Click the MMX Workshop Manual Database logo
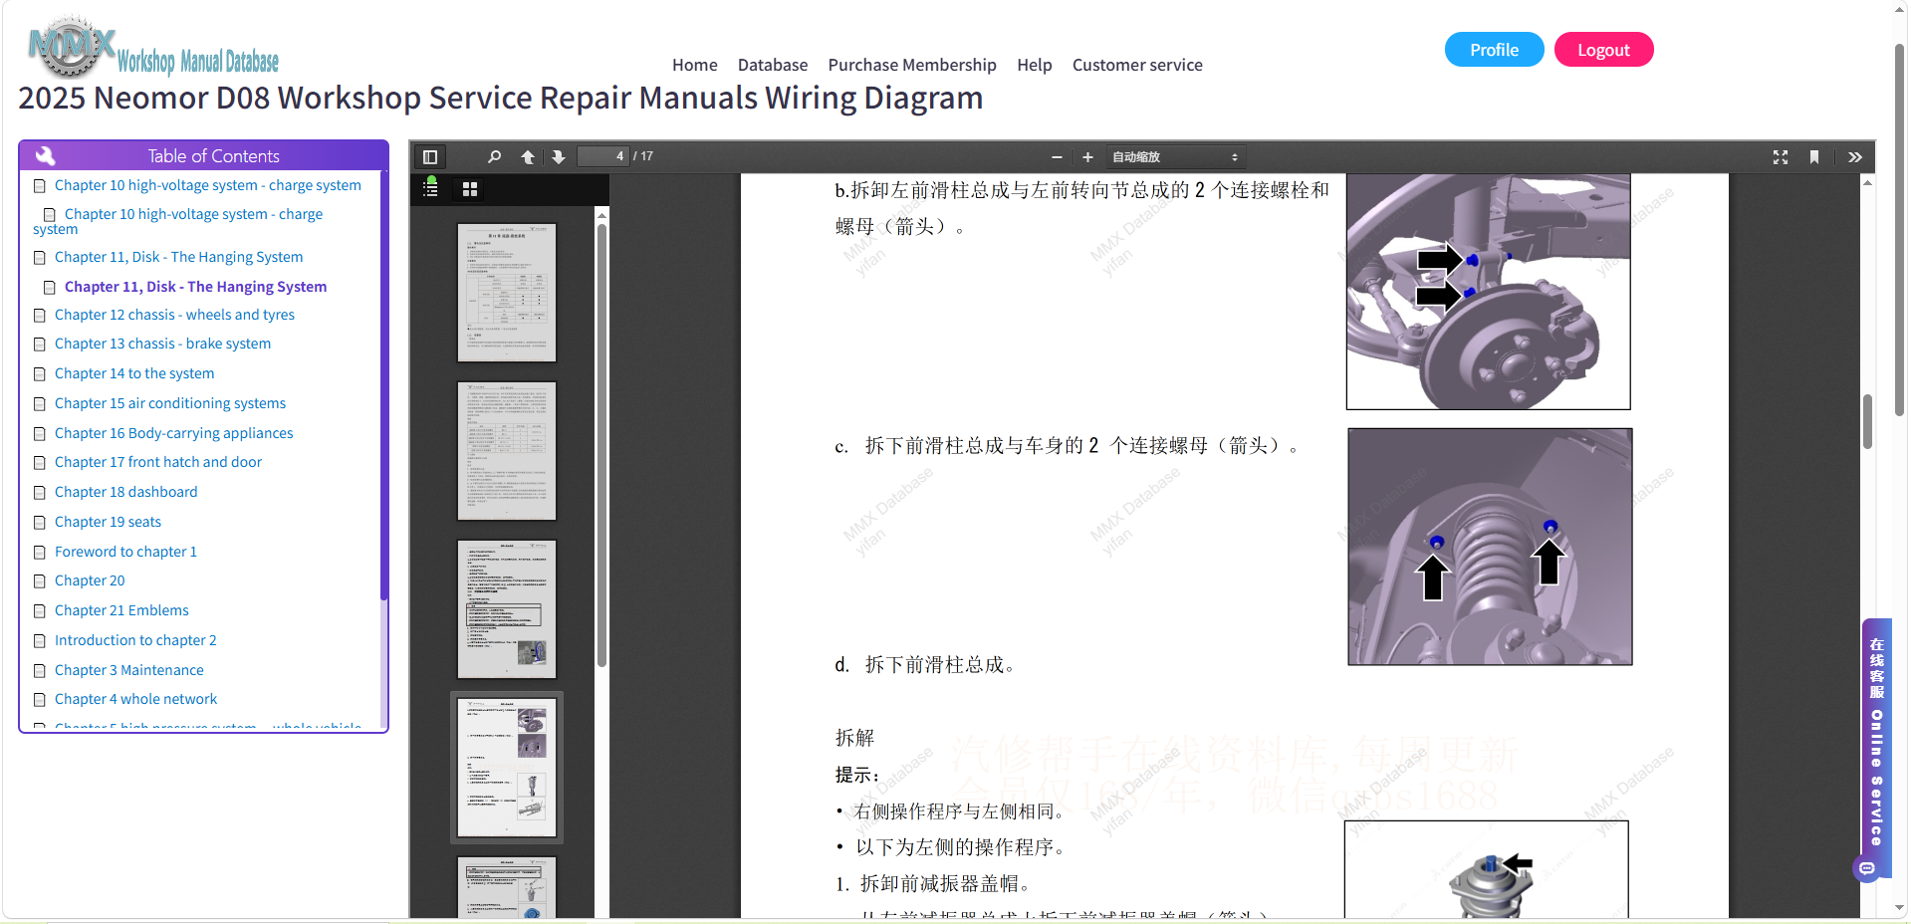1911x924 pixels. pos(153,48)
